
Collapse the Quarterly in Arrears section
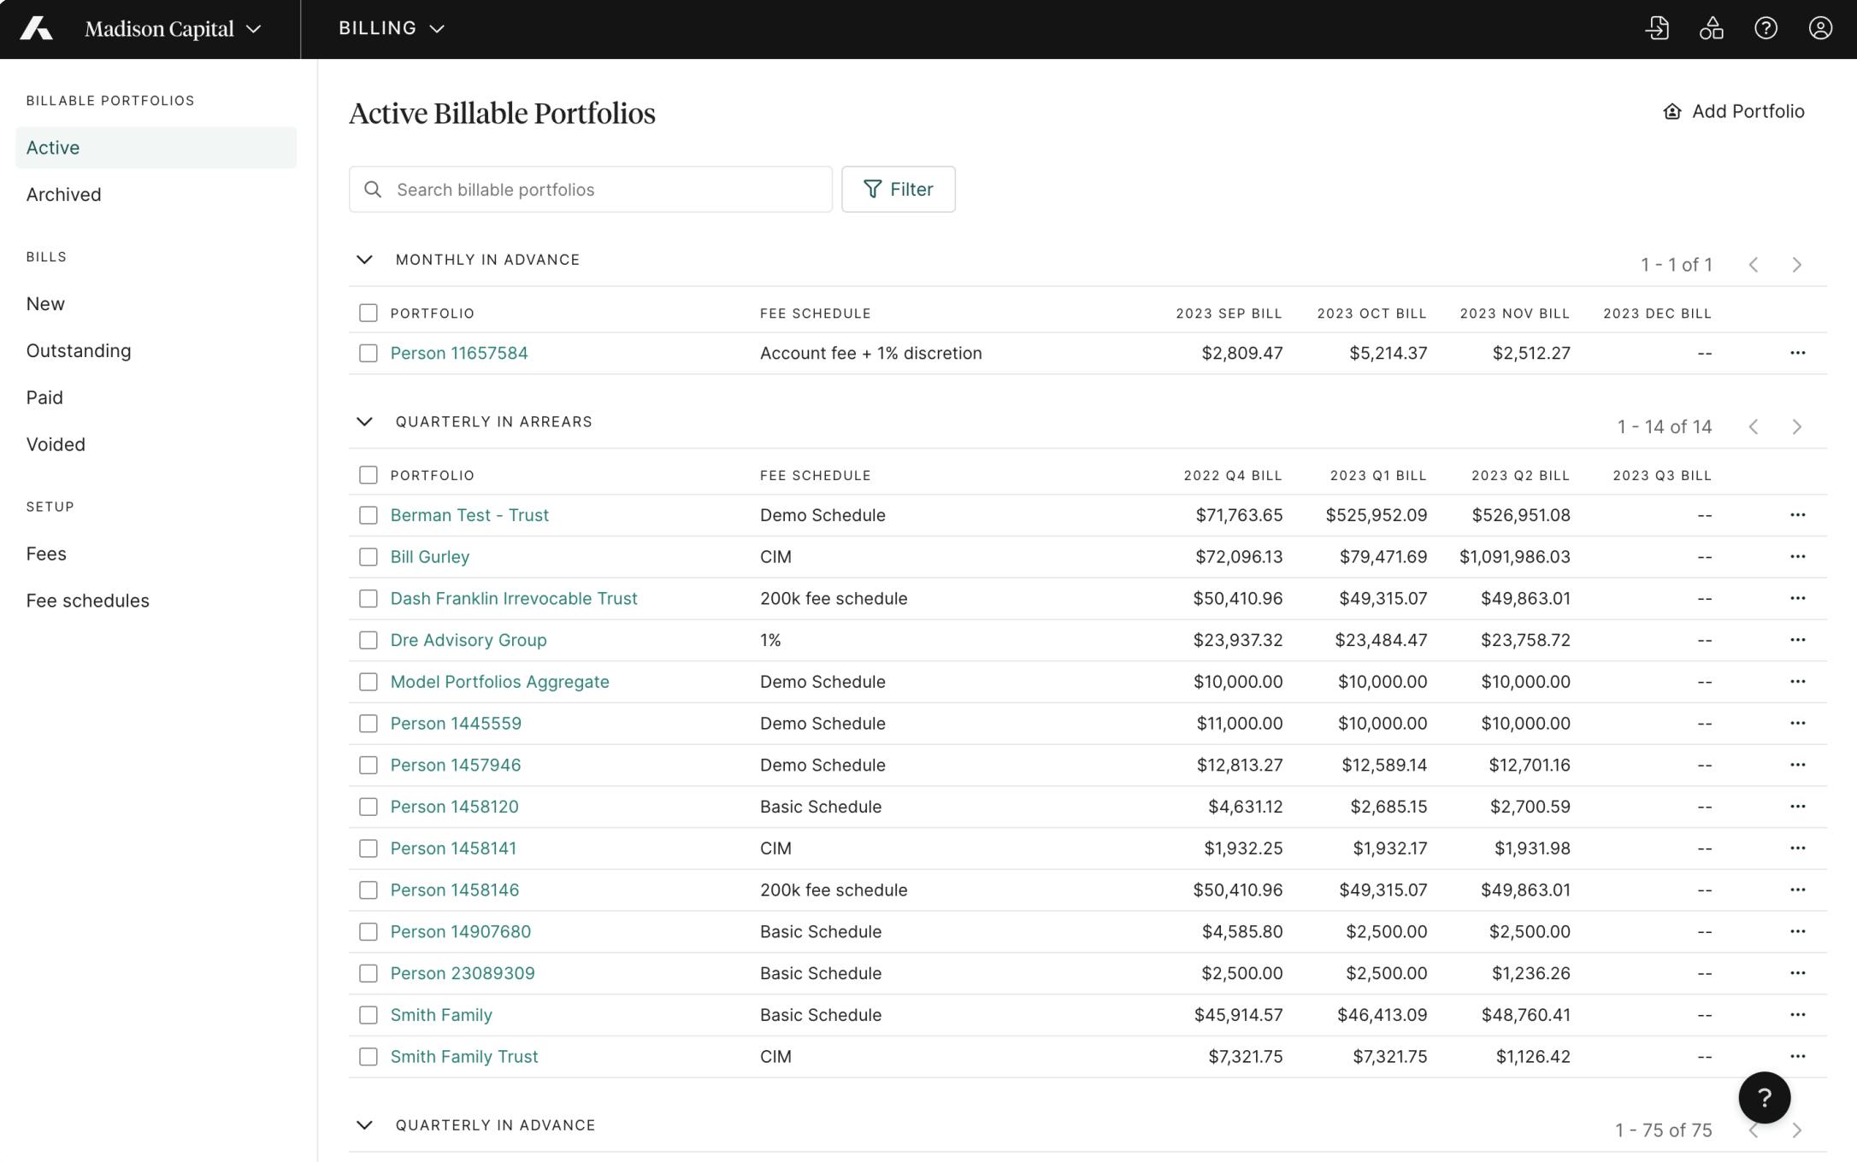[x=364, y=422]
